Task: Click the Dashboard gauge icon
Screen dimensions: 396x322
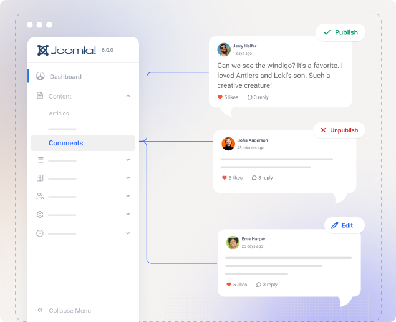Action: coord(40,76)
